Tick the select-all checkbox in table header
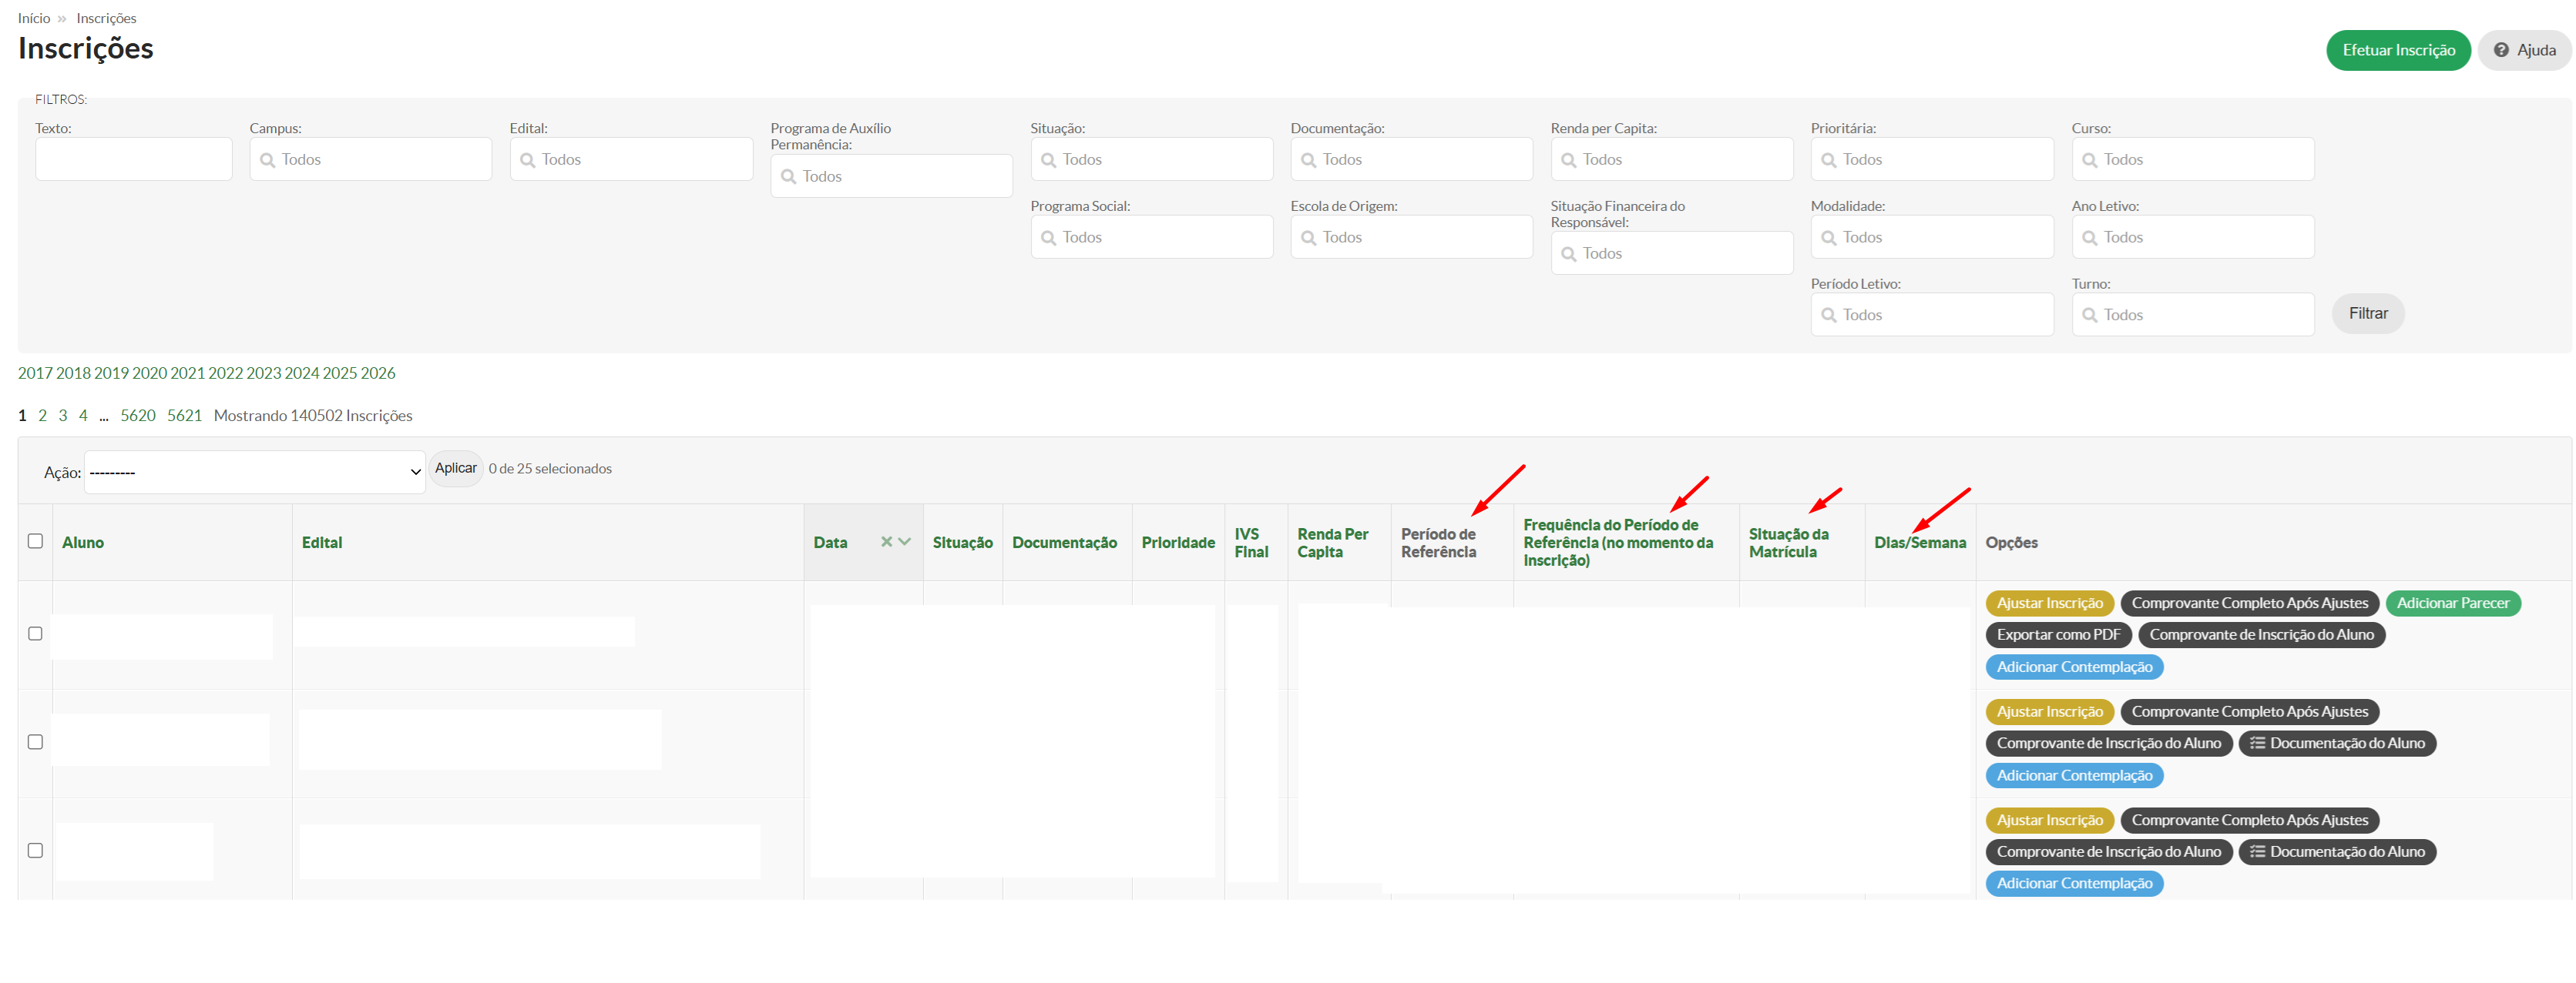The height and width of the screenshot is (983, 2576). 35,541
